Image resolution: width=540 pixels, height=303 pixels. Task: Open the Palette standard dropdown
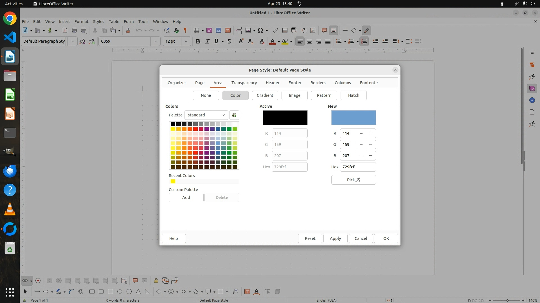(206, 115)
